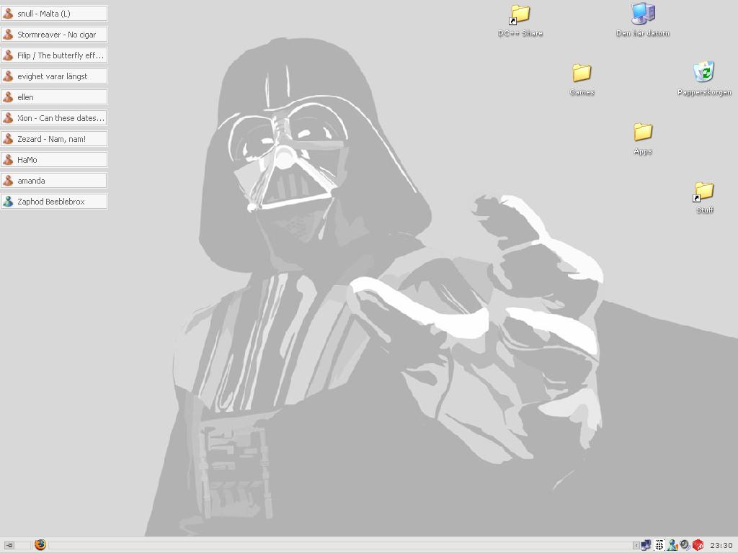
Task: Open chat with ellen
Action: tap(54, 97)
